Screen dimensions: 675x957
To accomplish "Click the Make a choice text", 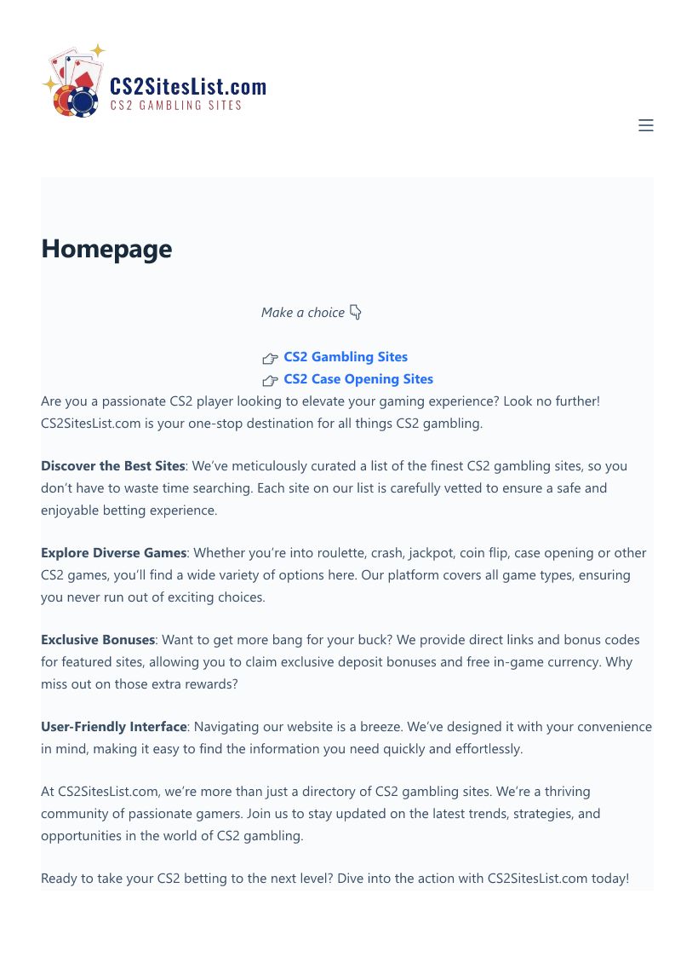I will (x=303, y=313).
